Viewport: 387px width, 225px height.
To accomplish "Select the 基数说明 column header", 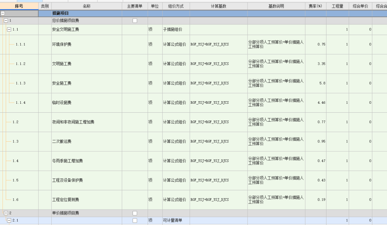I will pos(276,6).
